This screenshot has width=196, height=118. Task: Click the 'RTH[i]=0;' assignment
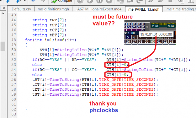point(117,65)
